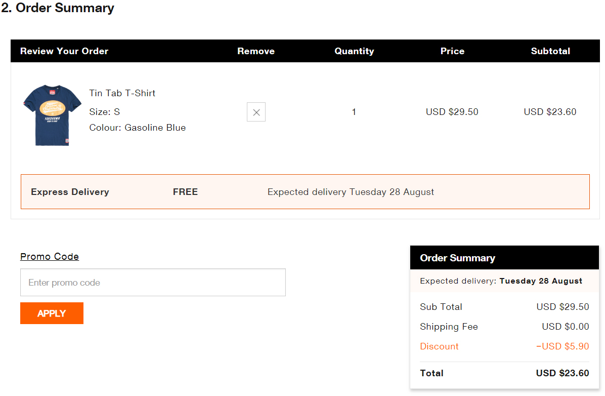Click the Total amount in Order Summary

coord(563,373)
